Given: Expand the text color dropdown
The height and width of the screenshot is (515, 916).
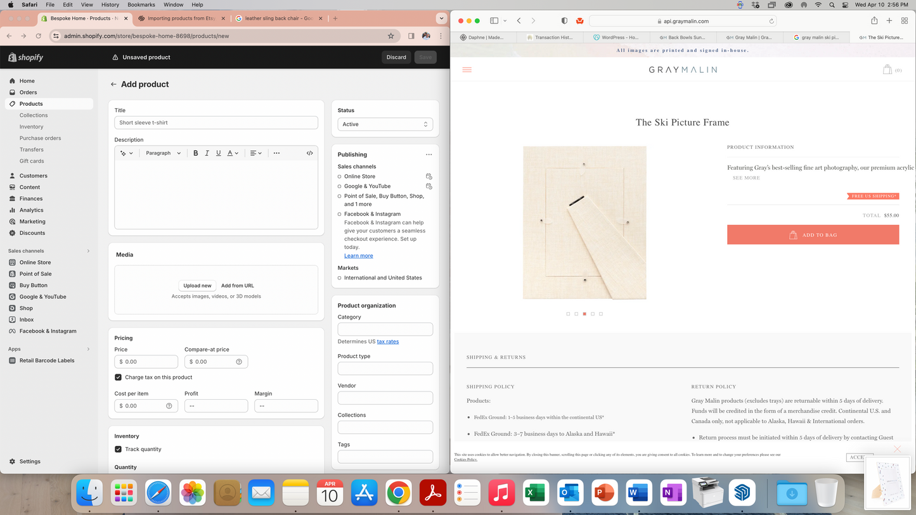Looking at the screenshot, I should (233, 153).
